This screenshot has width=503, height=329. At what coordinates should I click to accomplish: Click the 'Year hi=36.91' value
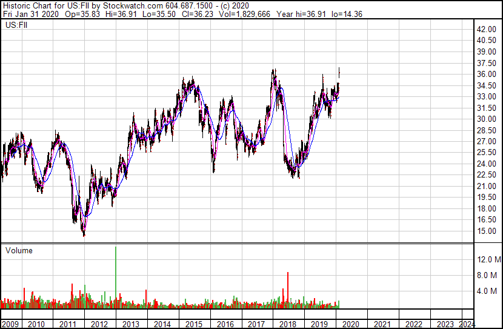pos(301,14)
